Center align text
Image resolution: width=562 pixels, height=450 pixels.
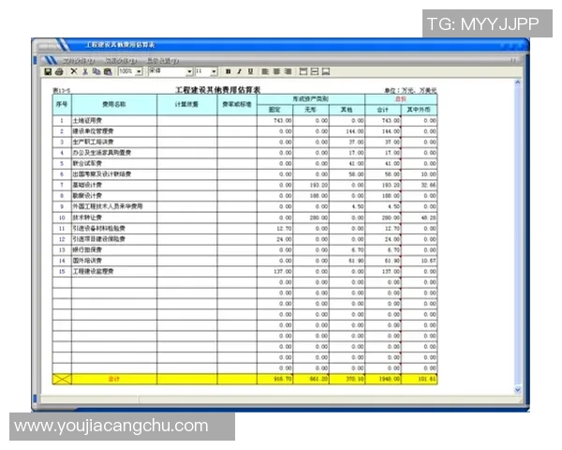point(276,72)
